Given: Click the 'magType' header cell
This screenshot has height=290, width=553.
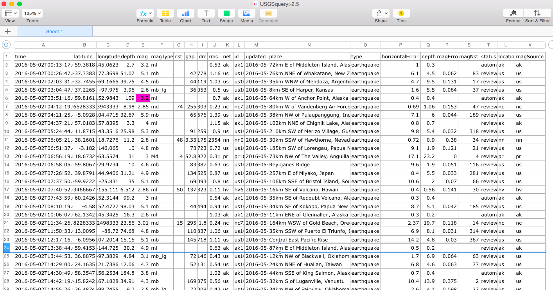Looking at the screenshot, I should (x=162, y=56).
